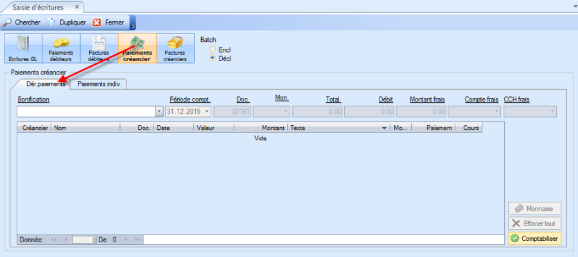Expand the Bonification dropdown arrow
Screen dimensions: 578x257
coord(159,111)
